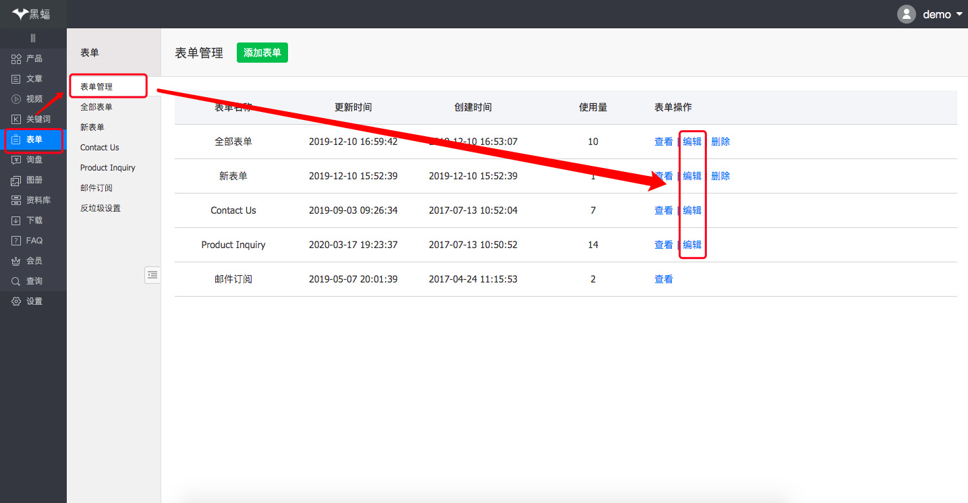
Task: Click the demo user avatar
Action: tap(906, 14)
